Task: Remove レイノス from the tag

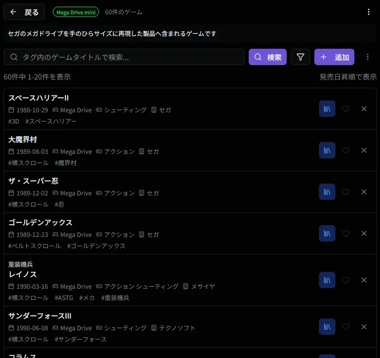Action: pos(364,280)
